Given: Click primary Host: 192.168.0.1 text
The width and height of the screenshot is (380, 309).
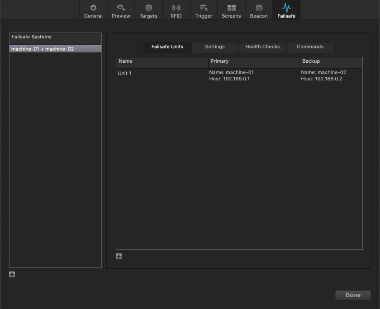Looking at the screenshot, I should point(229,79).
